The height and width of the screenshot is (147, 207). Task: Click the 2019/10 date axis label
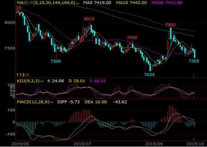[x=195, y=144]
